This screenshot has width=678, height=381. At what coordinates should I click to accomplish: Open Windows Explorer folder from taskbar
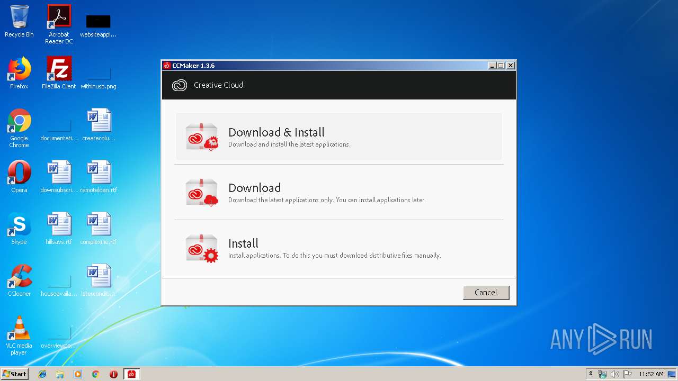pyautogui.click(x=60, y=374)
